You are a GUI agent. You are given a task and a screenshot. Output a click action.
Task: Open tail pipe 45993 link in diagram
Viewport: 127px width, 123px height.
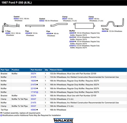(104, 31)
